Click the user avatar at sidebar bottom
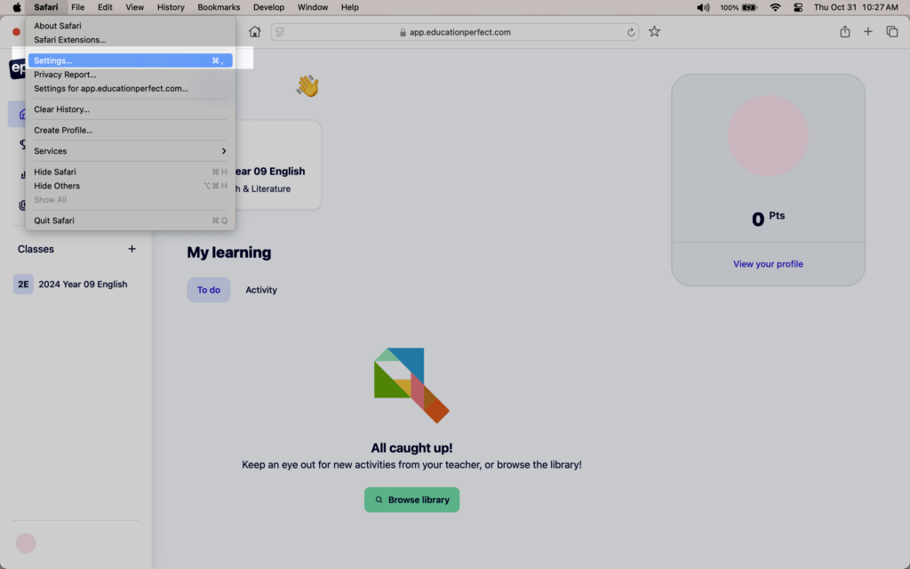The width and height of the screenshot is (910, 569). [x=26, y=543]
